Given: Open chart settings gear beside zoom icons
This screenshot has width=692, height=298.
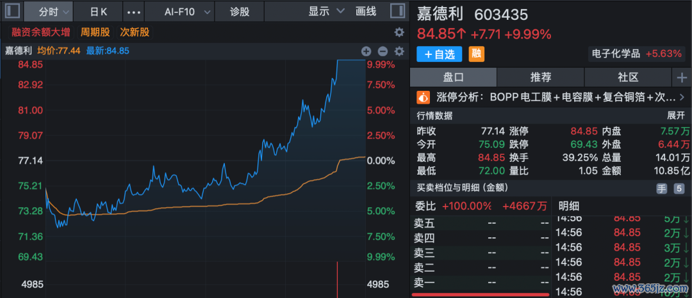Looking at the screenshot, I should [399, 51].
